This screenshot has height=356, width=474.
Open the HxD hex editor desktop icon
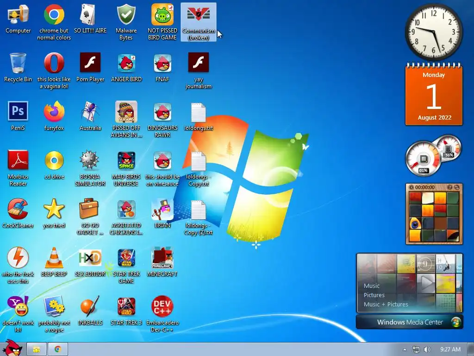[x=90, y=262]
